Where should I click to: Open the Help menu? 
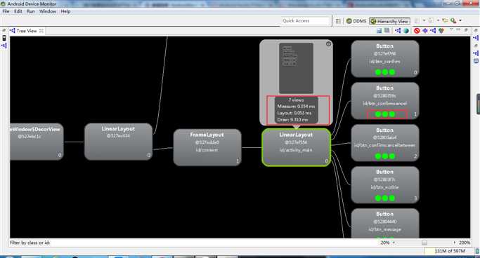(x=65, y=11)
